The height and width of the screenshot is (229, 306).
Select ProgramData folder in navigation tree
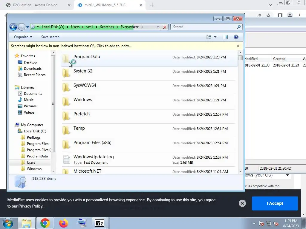tap(37, 156)
